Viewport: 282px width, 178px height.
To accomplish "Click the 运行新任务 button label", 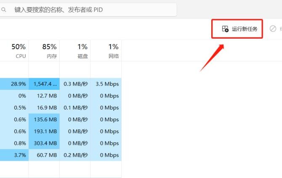I will 245,29.
